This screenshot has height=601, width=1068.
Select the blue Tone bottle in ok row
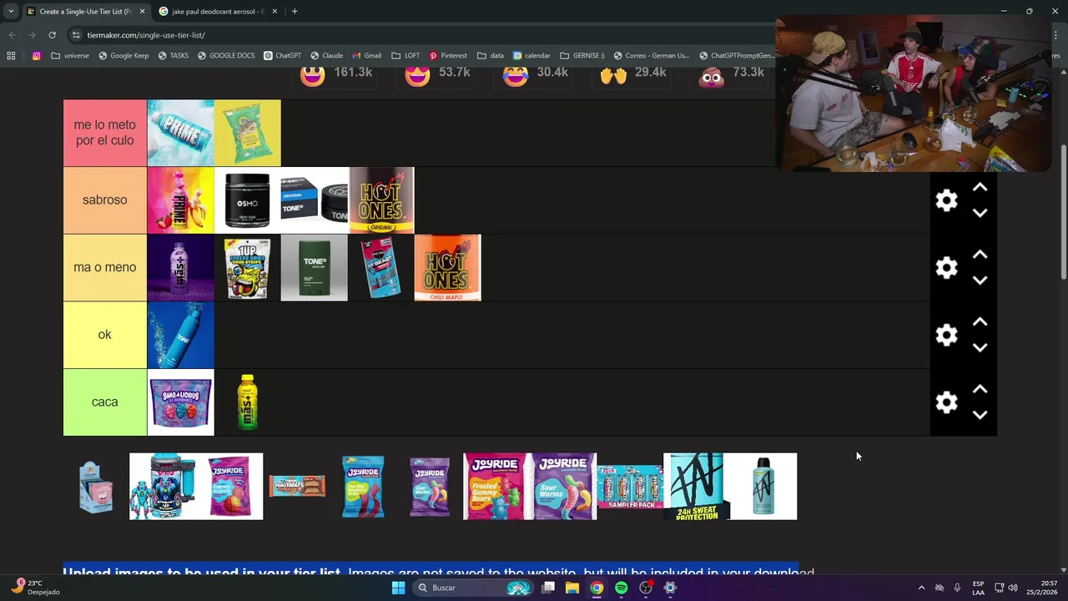tap(181, 335)
